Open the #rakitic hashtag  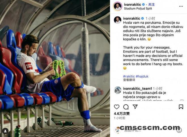(129, 76)
